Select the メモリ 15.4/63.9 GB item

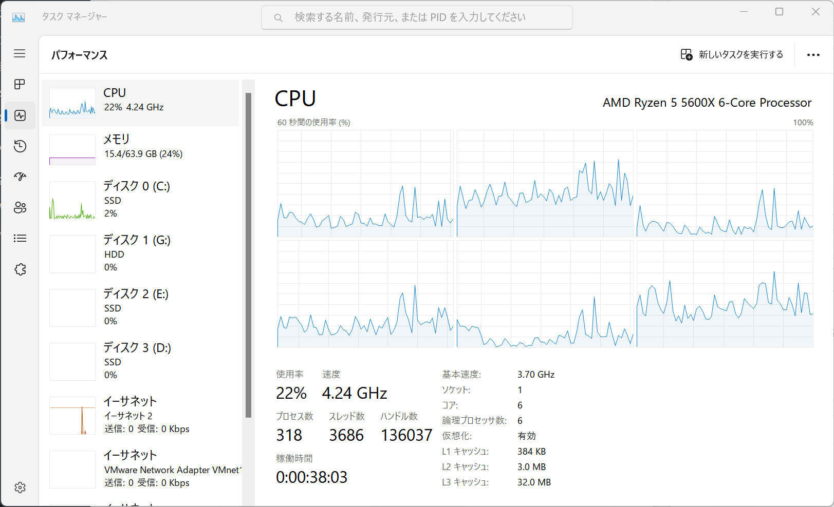click(x=140, y=149)
